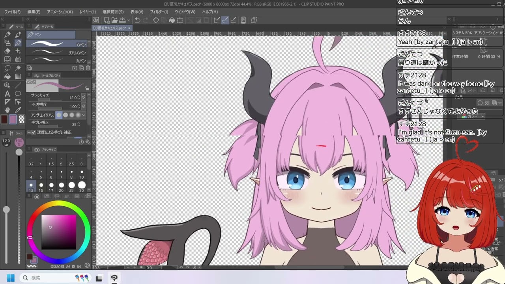Image resolution: width=505 pixels, height=284 pixels.
Task: Select first anti-aliasing option (none)
Action: (x=59, y=115)
